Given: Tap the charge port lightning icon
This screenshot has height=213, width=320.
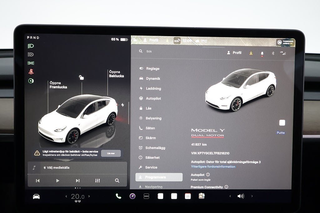Looking at the screenshot, I should click(x=122, y=105).
